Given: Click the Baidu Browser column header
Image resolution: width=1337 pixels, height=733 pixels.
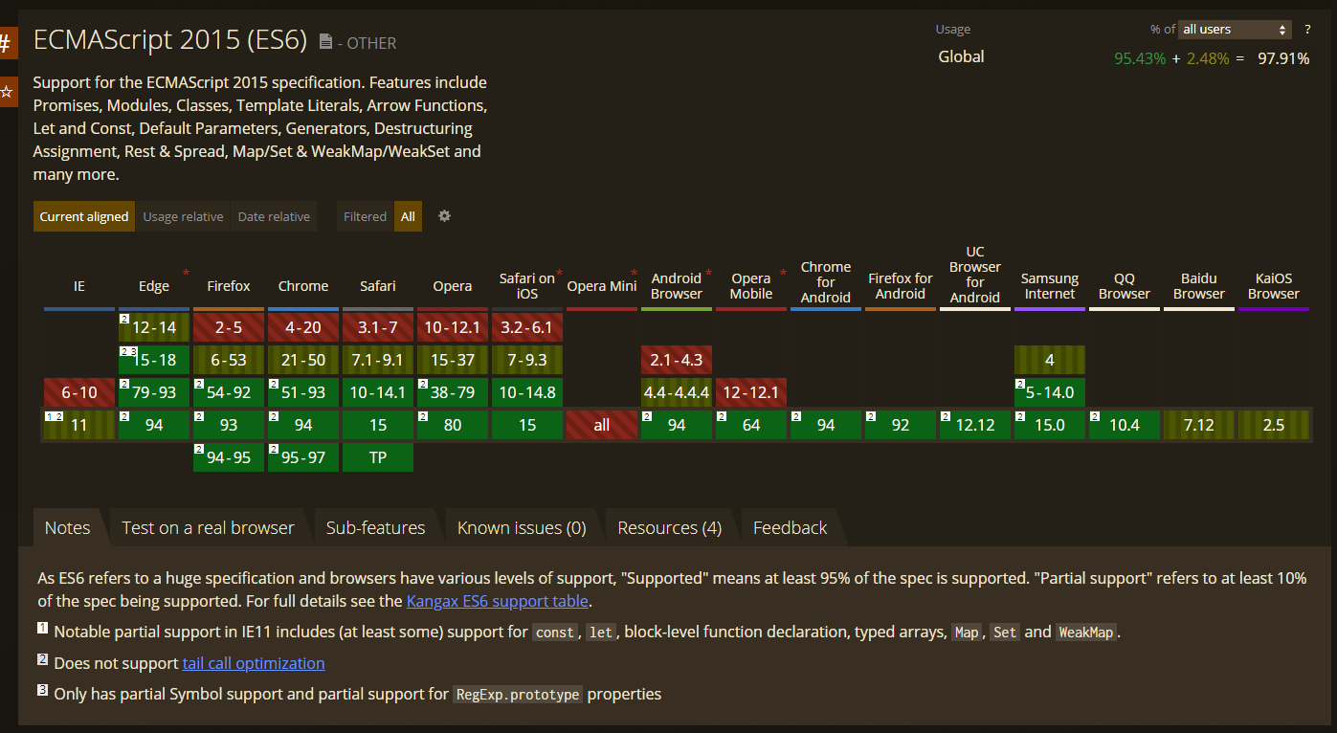Looking at the screenshot, I should [1199, 286].
